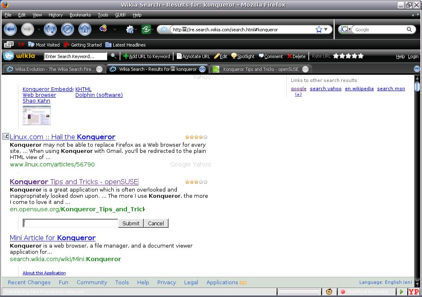The height and width of the screenshot is (297, 422).
Task: Open the en.wikipedia search results link
Action: (x=359, y=89)
